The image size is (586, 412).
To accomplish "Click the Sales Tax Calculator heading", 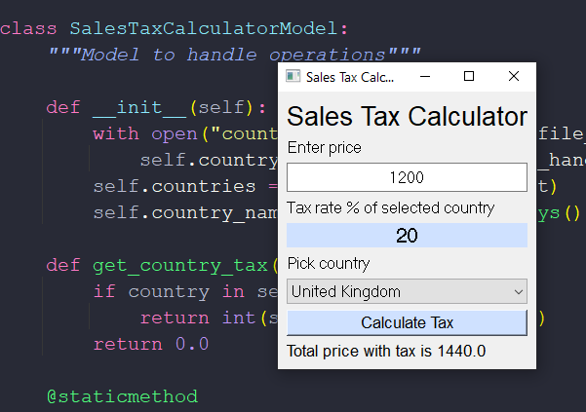I will (x=407, y=117).
